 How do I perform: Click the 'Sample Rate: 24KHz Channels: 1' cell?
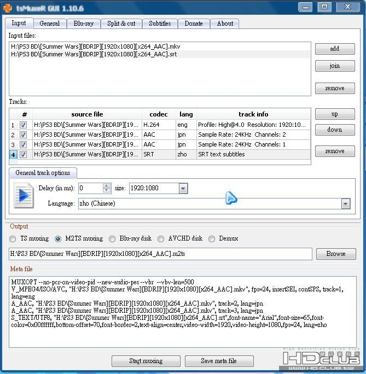point(253,144)
